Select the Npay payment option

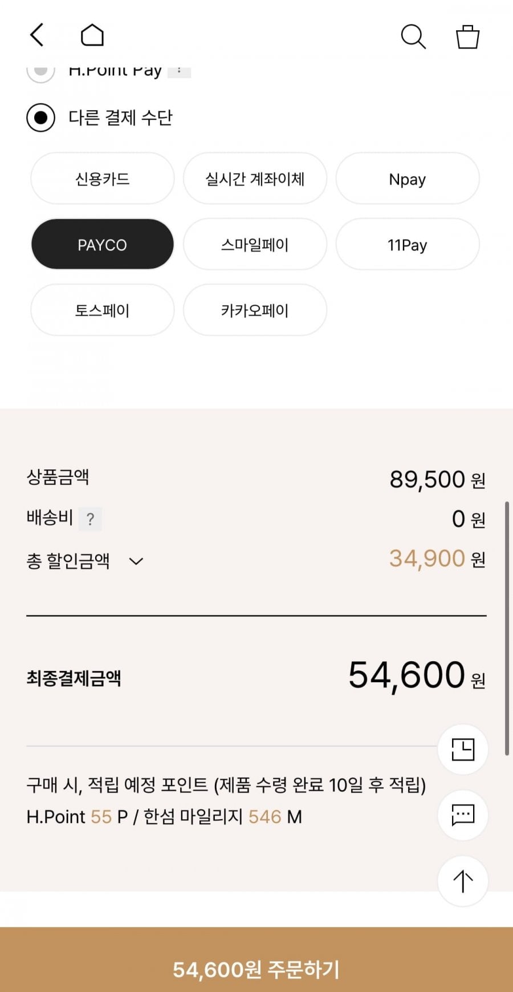[x=407, y=179]
